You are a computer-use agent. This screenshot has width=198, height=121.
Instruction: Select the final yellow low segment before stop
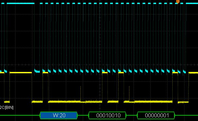click(x=183, y=103)
